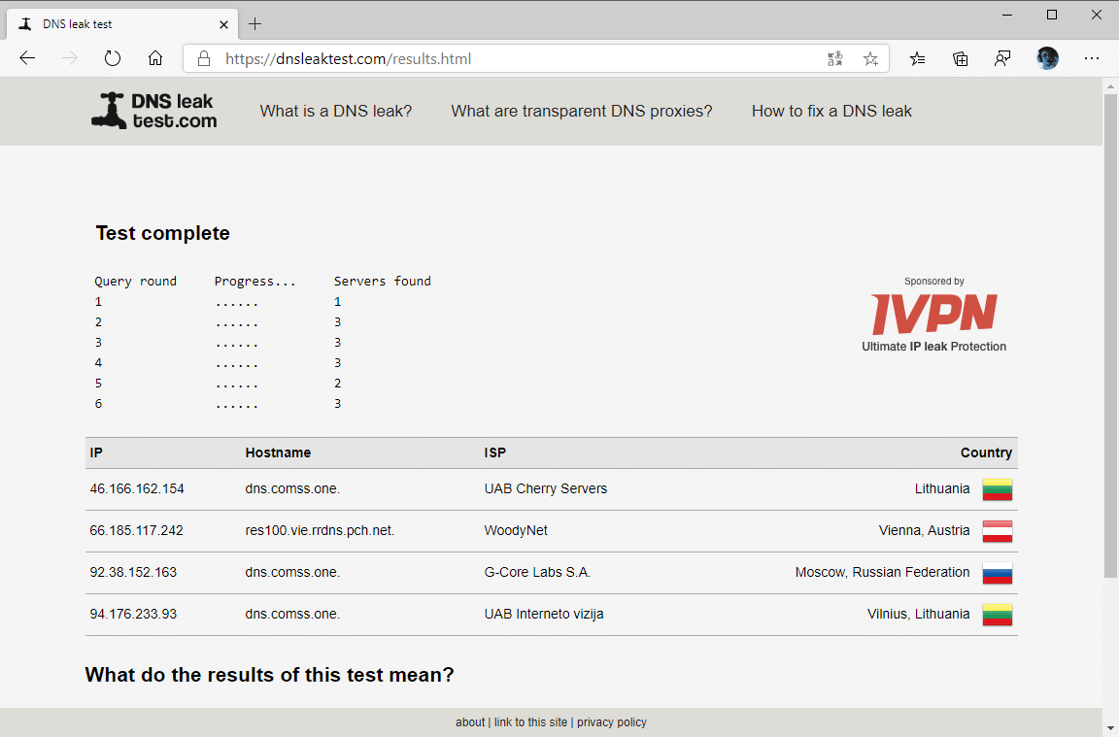Select IP 46.166.162.154
Viewport: 1119px width, 737px height.
tap(137, 488)
